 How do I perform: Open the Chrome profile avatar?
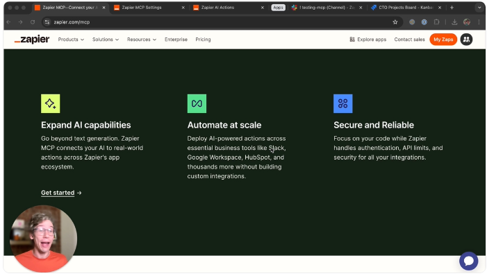coord(466,22)
